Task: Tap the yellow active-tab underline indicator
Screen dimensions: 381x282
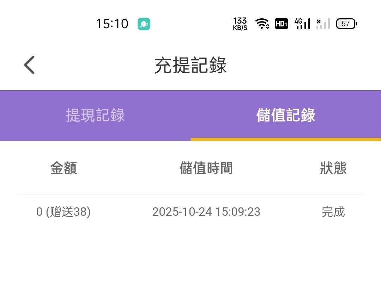Action: (x=286, y=139)
